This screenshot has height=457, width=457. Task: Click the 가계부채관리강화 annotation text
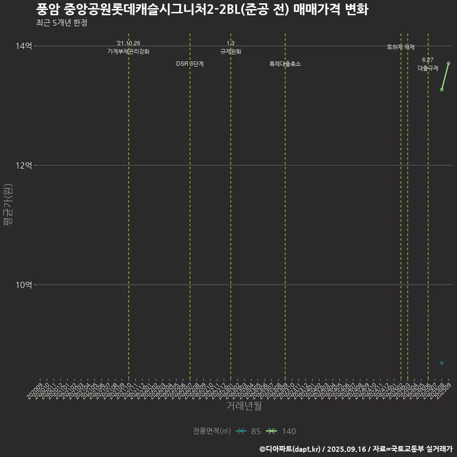click(129, 51)
